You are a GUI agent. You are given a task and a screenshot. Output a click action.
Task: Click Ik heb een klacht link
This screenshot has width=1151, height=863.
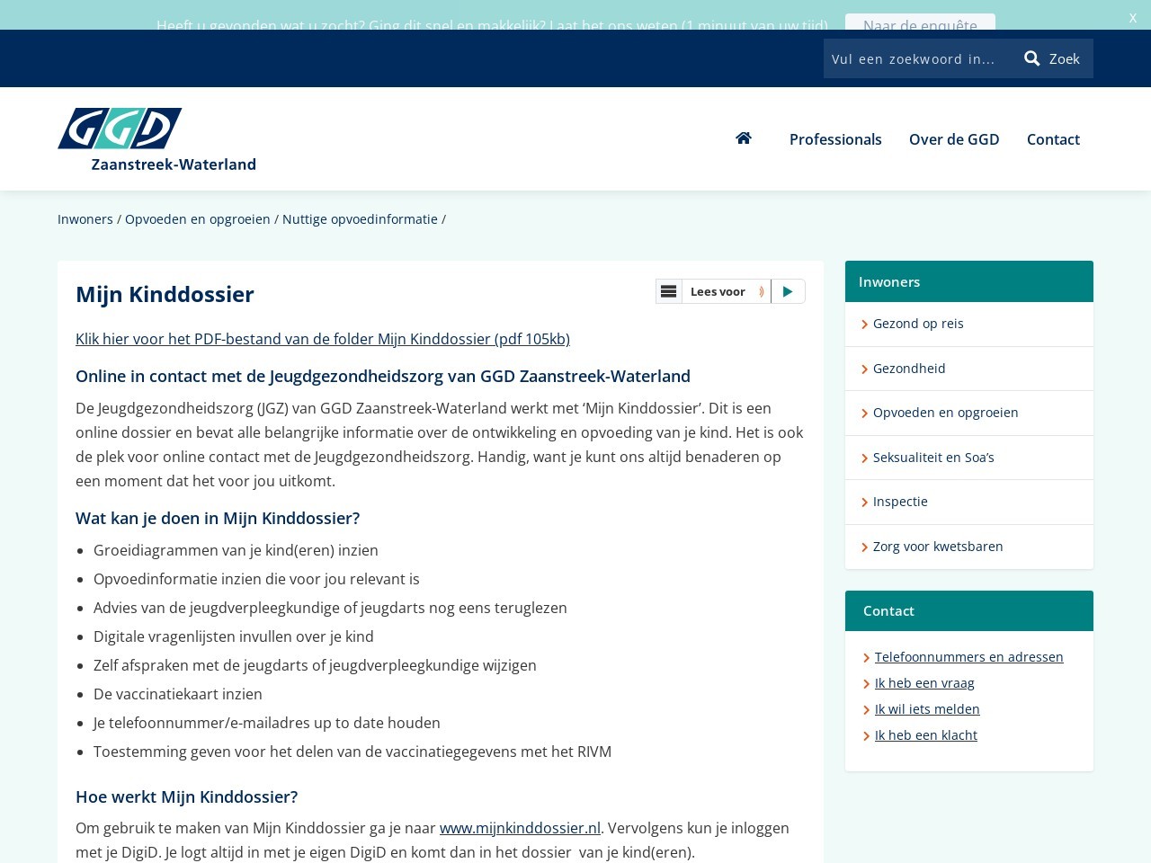[x=926, y=735]
